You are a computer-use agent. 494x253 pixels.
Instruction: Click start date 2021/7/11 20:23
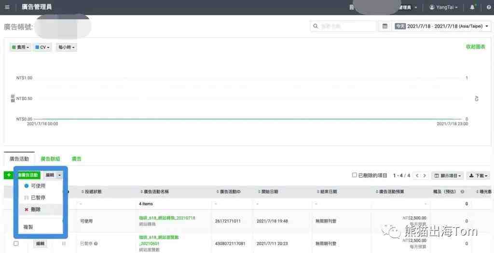coord(272,243)
